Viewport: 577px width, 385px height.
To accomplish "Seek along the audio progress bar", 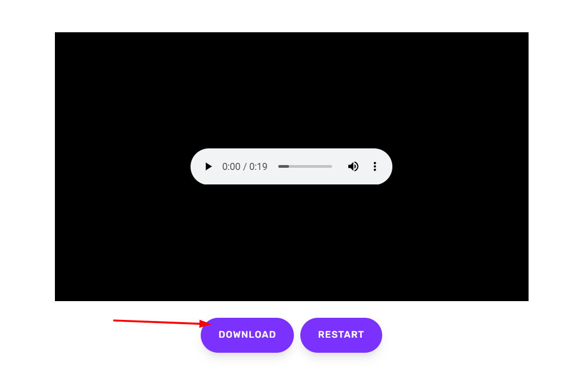I will [x=305, y=167].
